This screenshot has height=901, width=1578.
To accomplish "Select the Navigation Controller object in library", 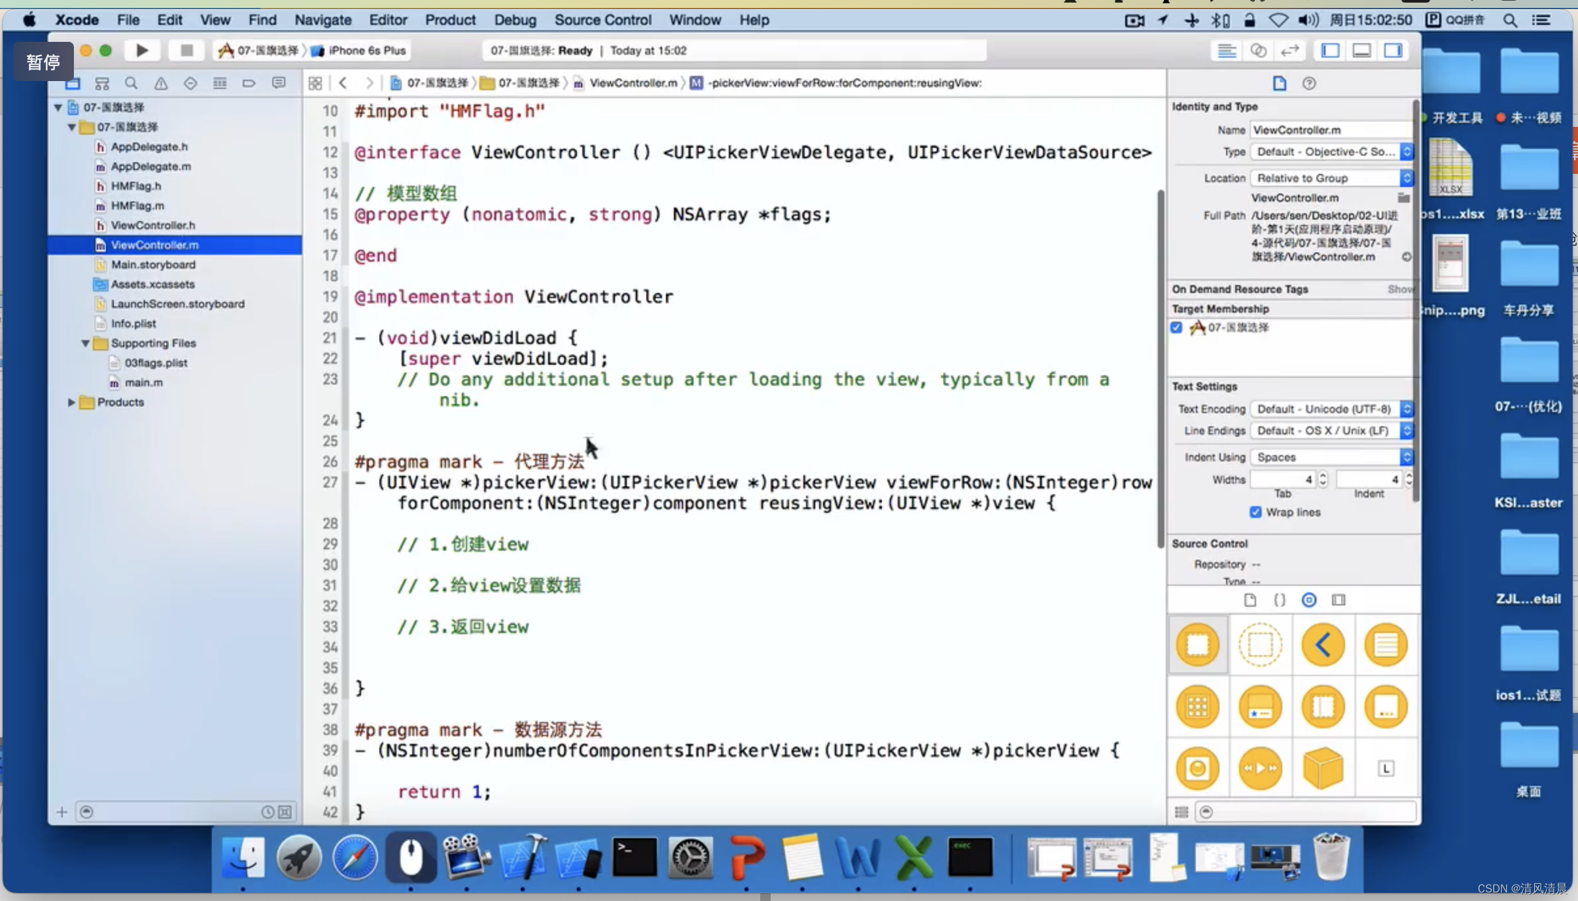I will click(1324, 645).
